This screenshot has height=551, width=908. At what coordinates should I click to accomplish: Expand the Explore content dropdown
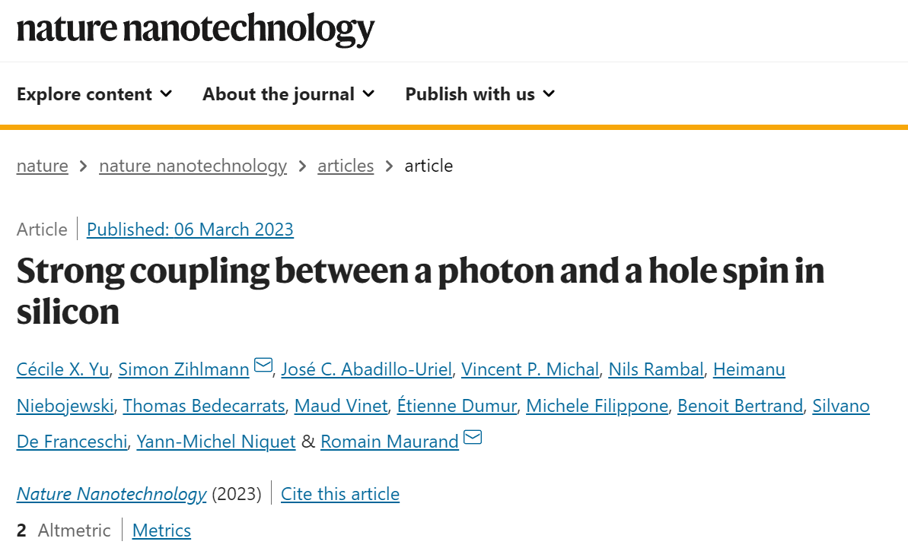(x=94, y=93)
